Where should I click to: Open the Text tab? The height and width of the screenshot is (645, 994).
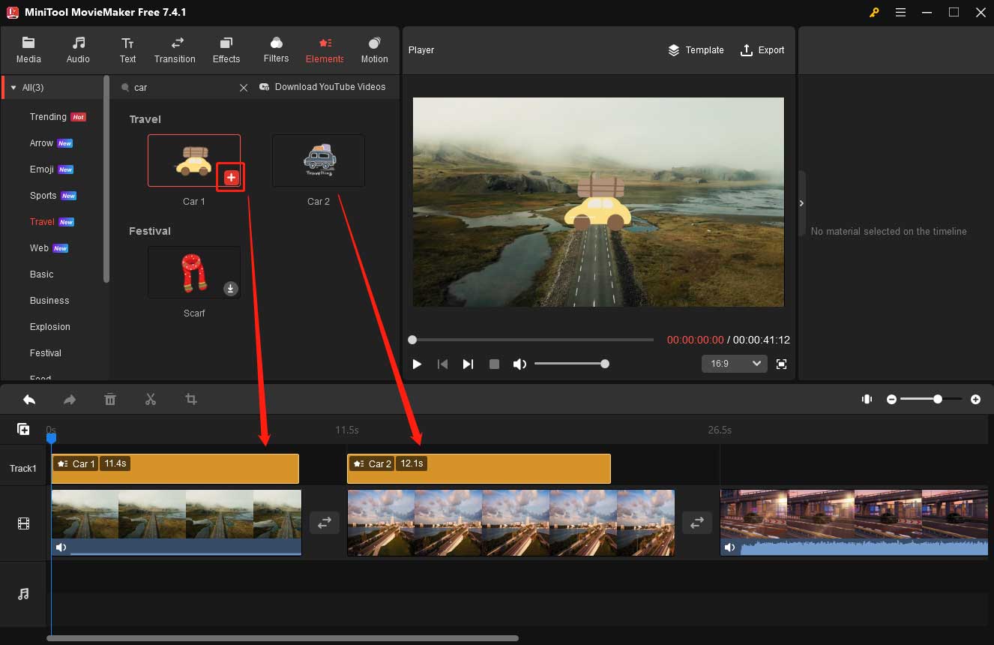pos(127,49)
